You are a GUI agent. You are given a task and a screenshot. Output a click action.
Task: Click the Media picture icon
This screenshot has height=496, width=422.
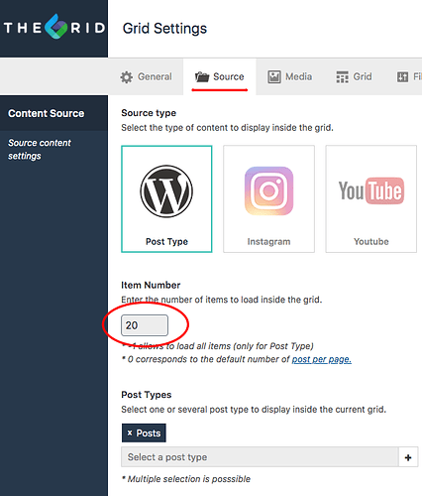(x=274, y=77)
